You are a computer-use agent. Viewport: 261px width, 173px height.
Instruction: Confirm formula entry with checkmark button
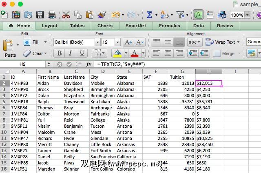(69, 64)
